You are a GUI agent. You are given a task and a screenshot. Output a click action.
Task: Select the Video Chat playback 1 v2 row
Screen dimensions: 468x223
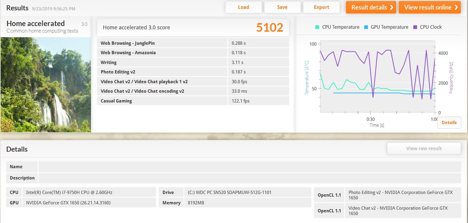tap(193, 82)
